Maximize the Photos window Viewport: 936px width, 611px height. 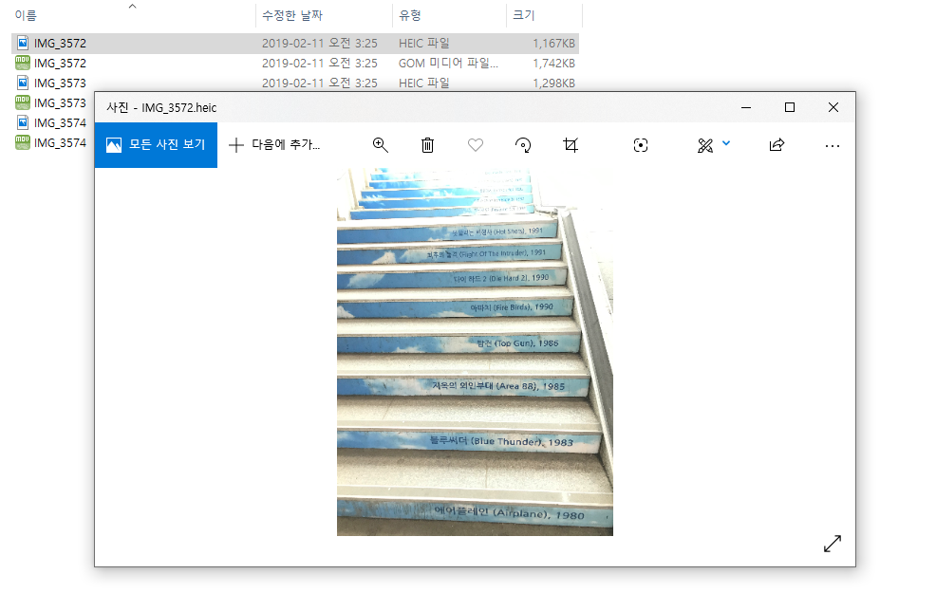(790, 107)
